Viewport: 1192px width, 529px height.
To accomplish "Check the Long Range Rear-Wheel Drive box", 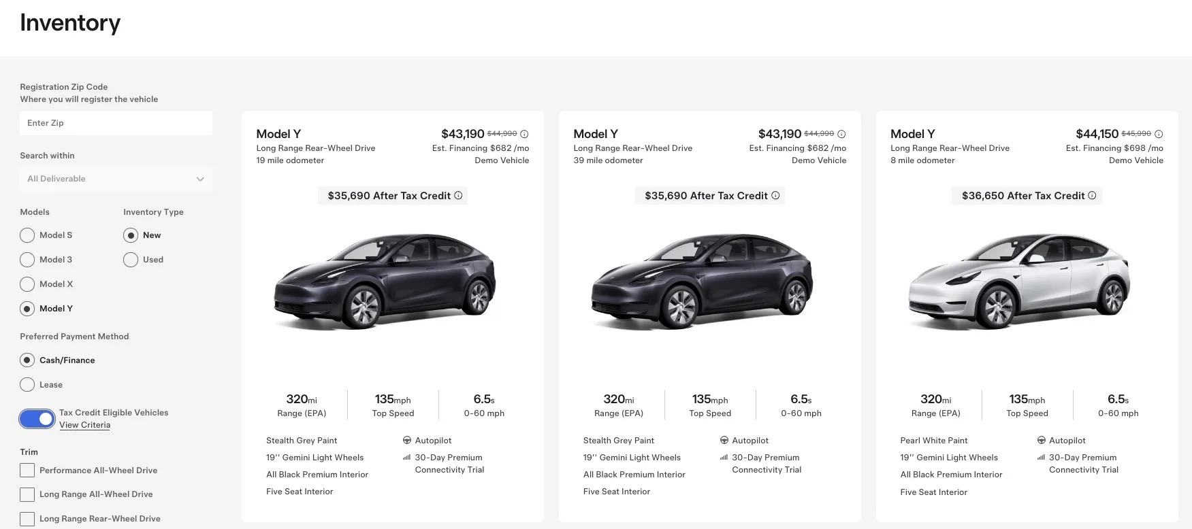I will [x=27, y=519].
